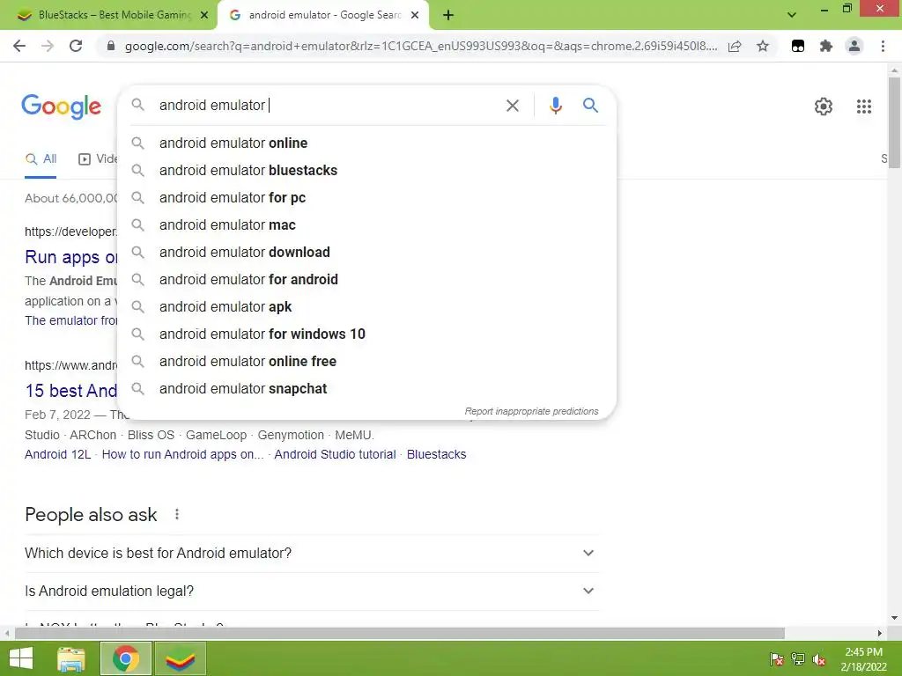The image size is (902, 676).
Task: Click Report inappropriate predictions
Action: tap(531, 412)
